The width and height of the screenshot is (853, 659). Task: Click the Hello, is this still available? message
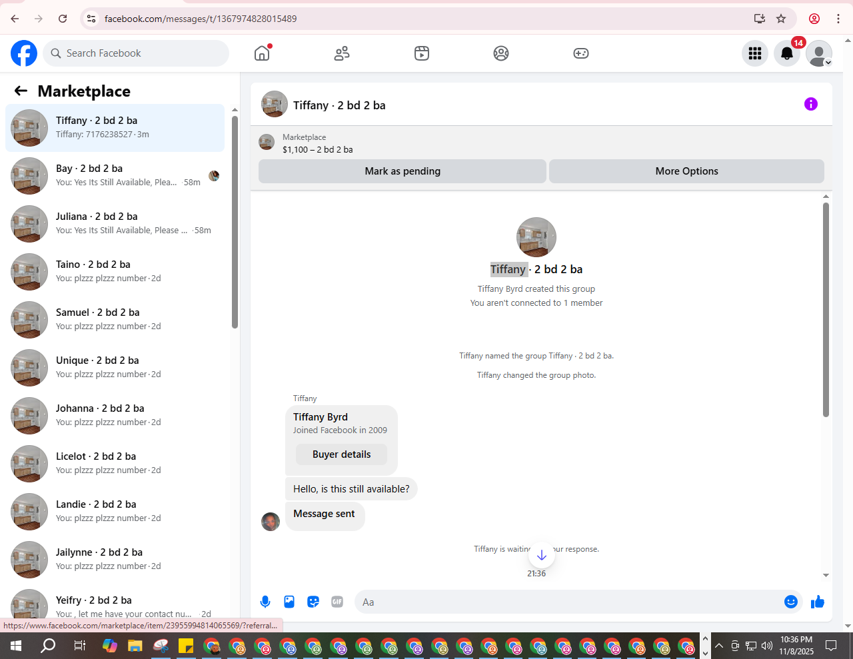[x=351, y=488]
